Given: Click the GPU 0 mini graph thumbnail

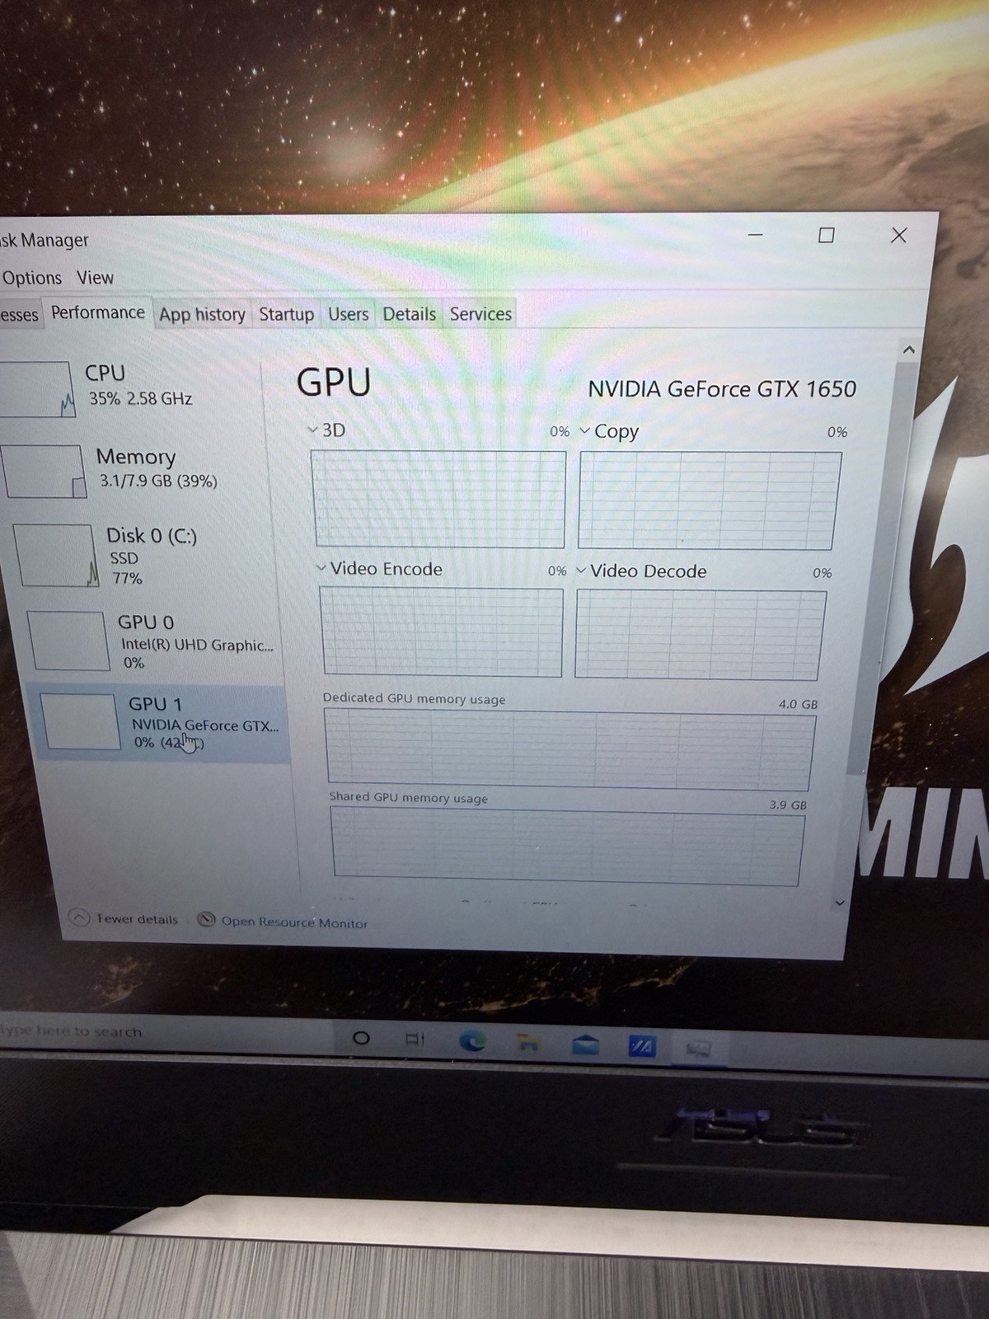Looking at the screenshot, I should click(x=68, y=641).
